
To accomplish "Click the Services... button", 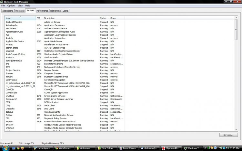I will coord(228,135).
